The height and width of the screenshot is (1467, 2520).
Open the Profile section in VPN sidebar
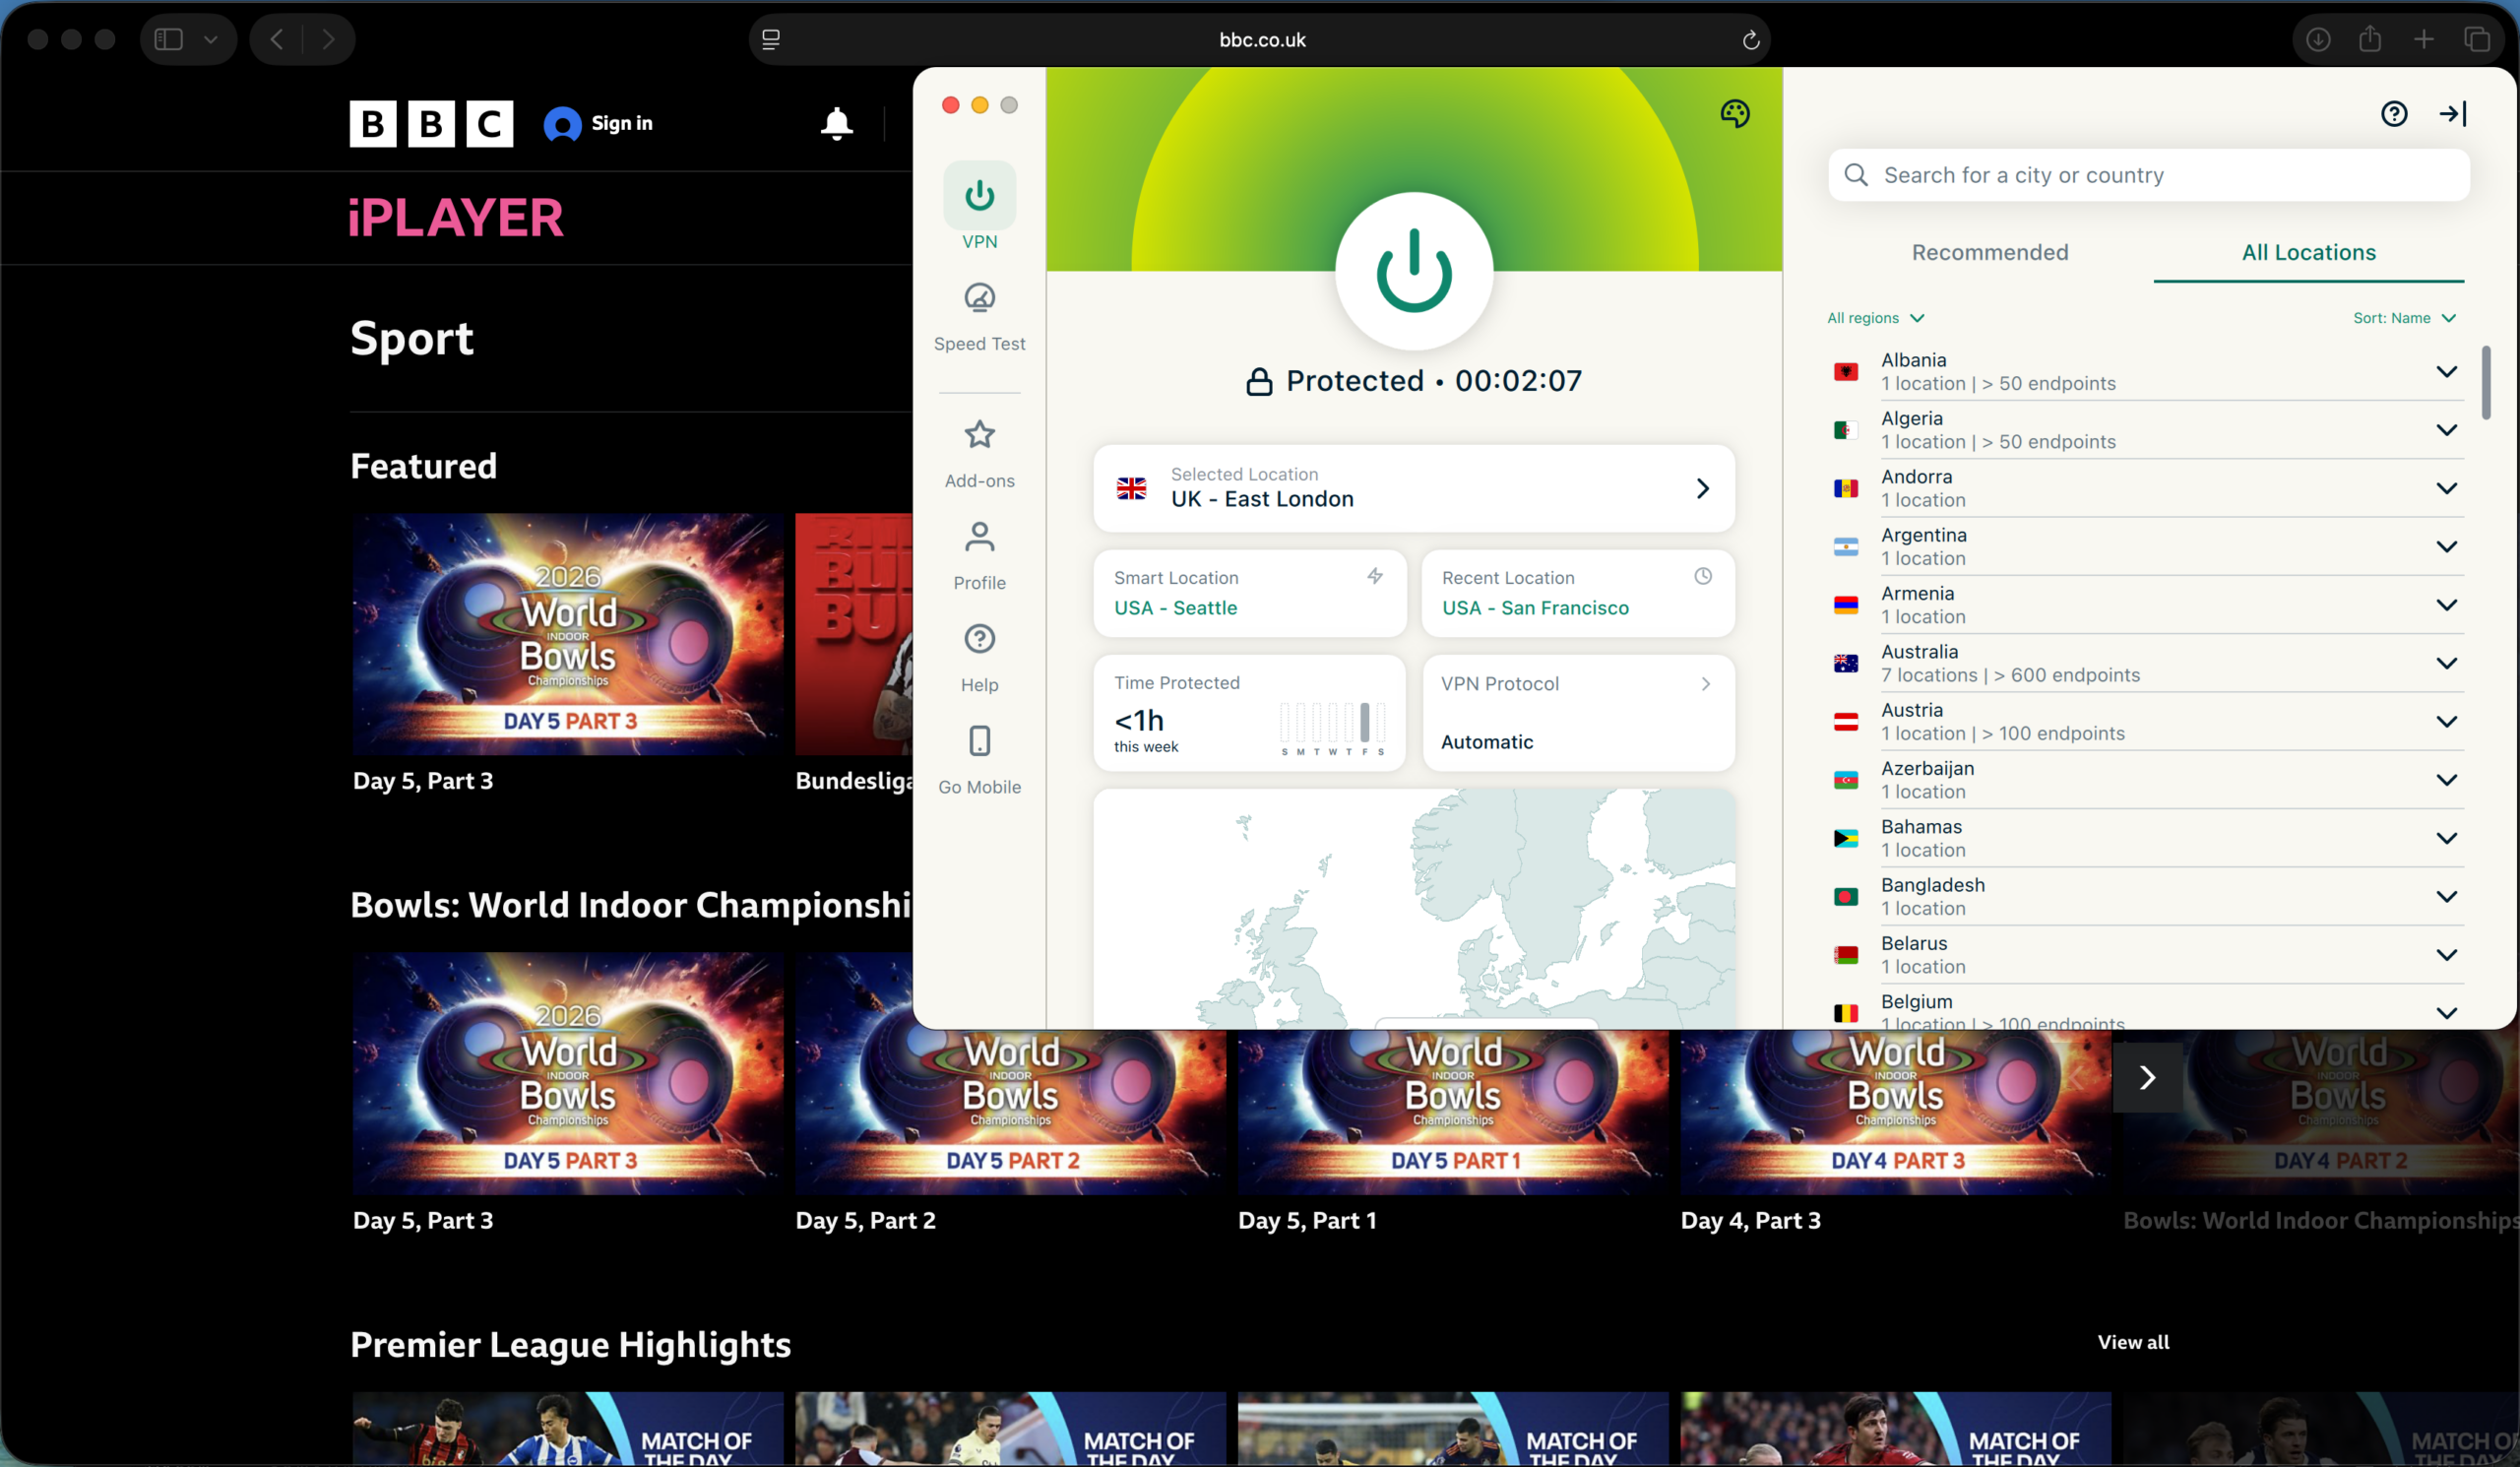pos(979,556)
